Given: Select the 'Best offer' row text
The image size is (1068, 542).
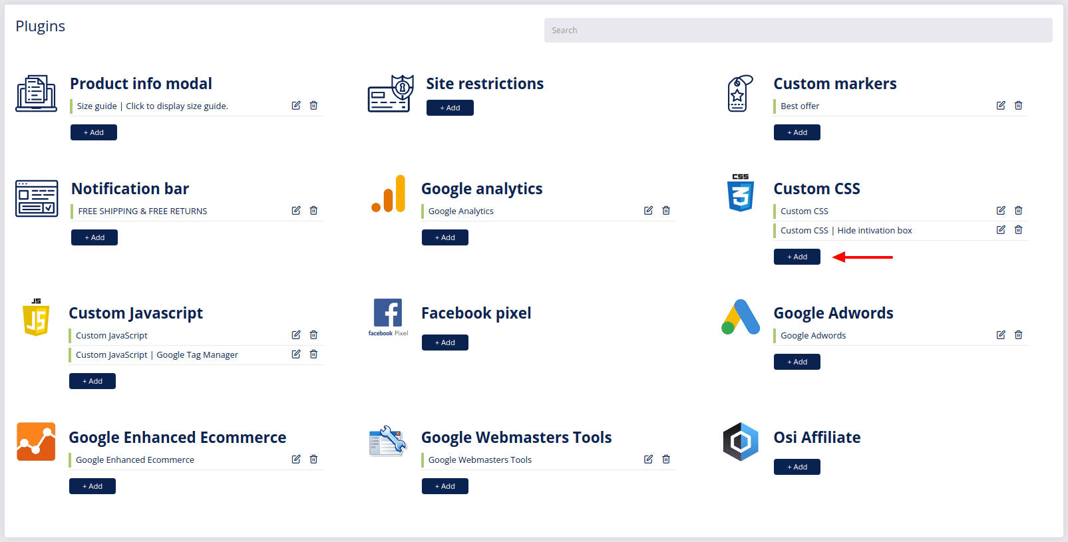Looking at the screenshot, I should (x=800, y=106).
